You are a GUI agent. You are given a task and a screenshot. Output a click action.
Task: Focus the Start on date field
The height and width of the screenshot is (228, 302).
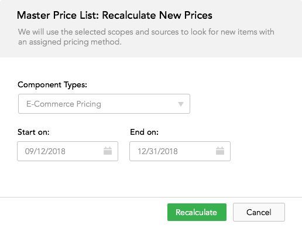[67, 151]
